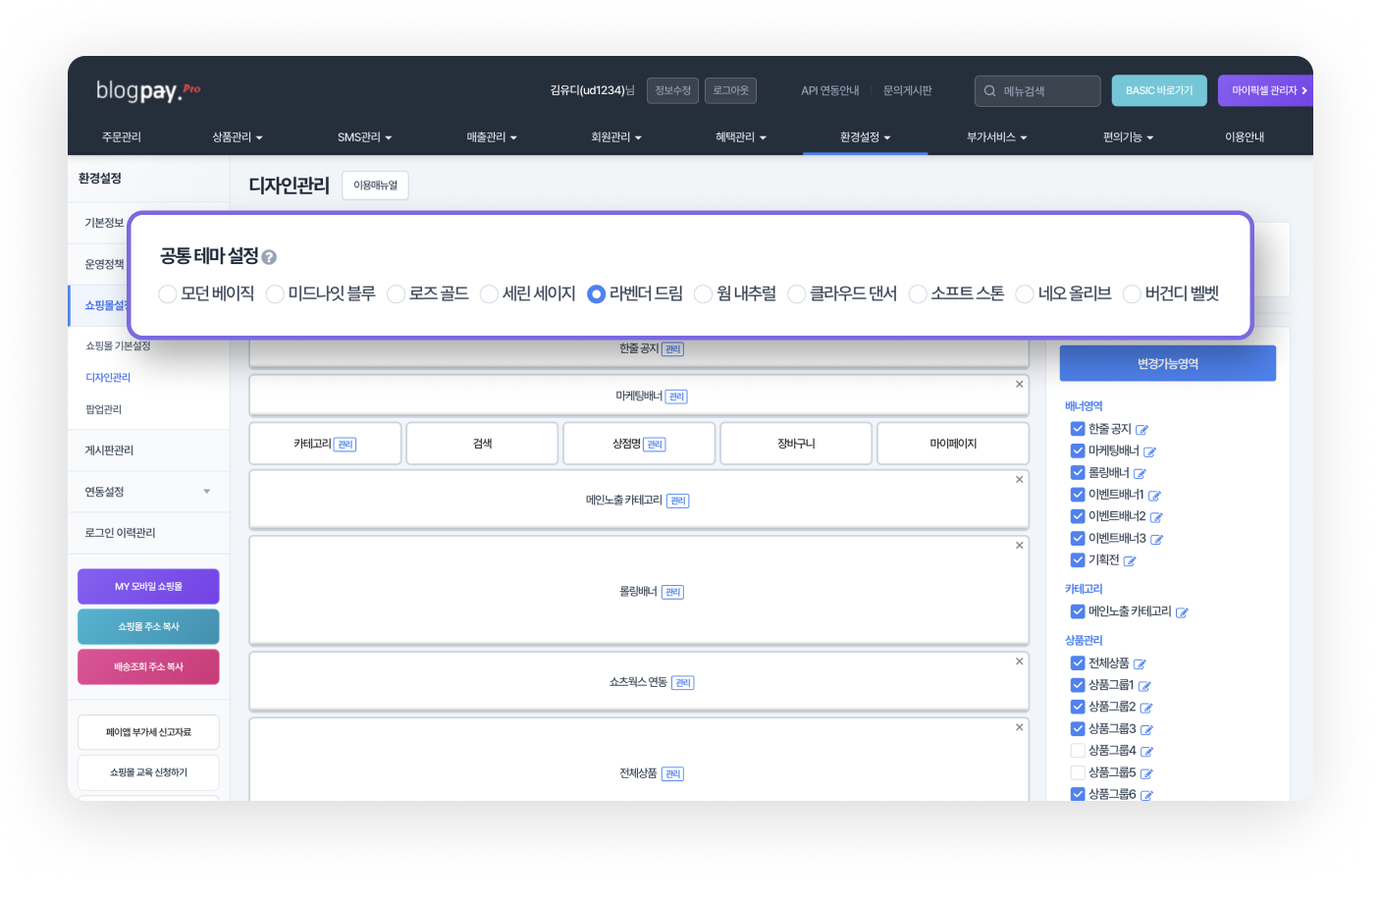This screenshot has width=1381, height=898.
Task: Open the edit icon next to 한줄 공지
Action: pos(1142,430)
